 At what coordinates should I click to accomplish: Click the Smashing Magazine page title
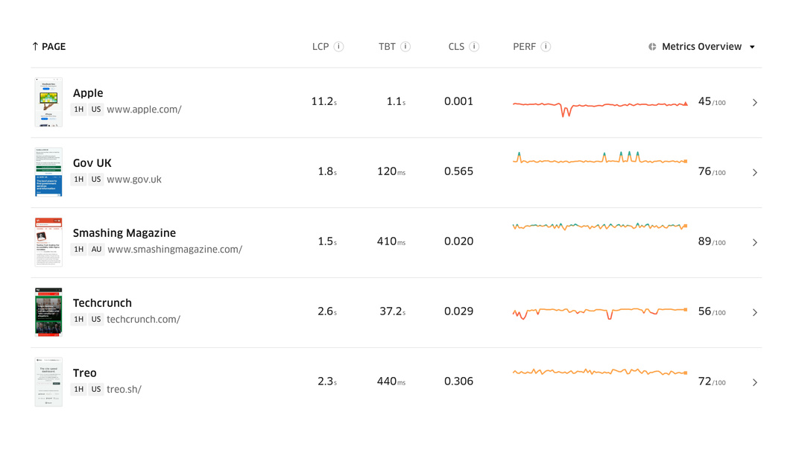(124, 233)
